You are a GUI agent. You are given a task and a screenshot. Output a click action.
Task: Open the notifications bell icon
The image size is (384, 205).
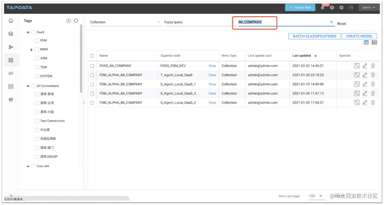(323, 8)
